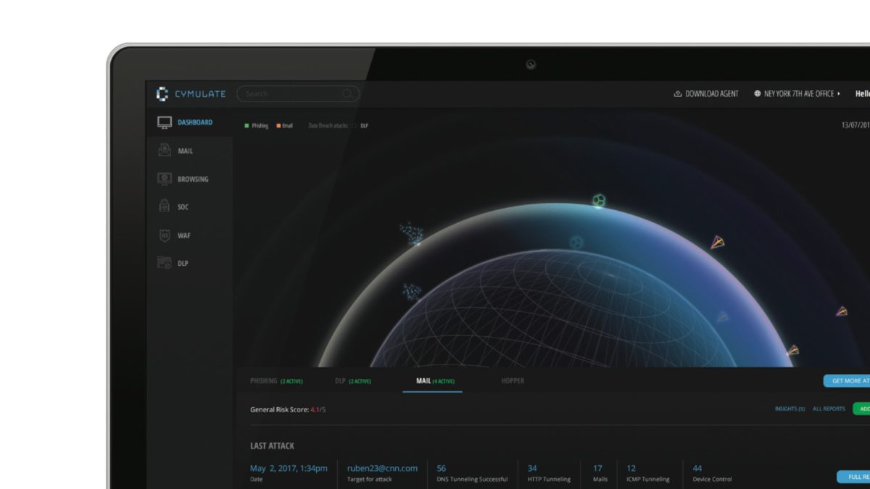Click the Browsing monitor icon
Screen dimensions: 870x489
[163, 179]
